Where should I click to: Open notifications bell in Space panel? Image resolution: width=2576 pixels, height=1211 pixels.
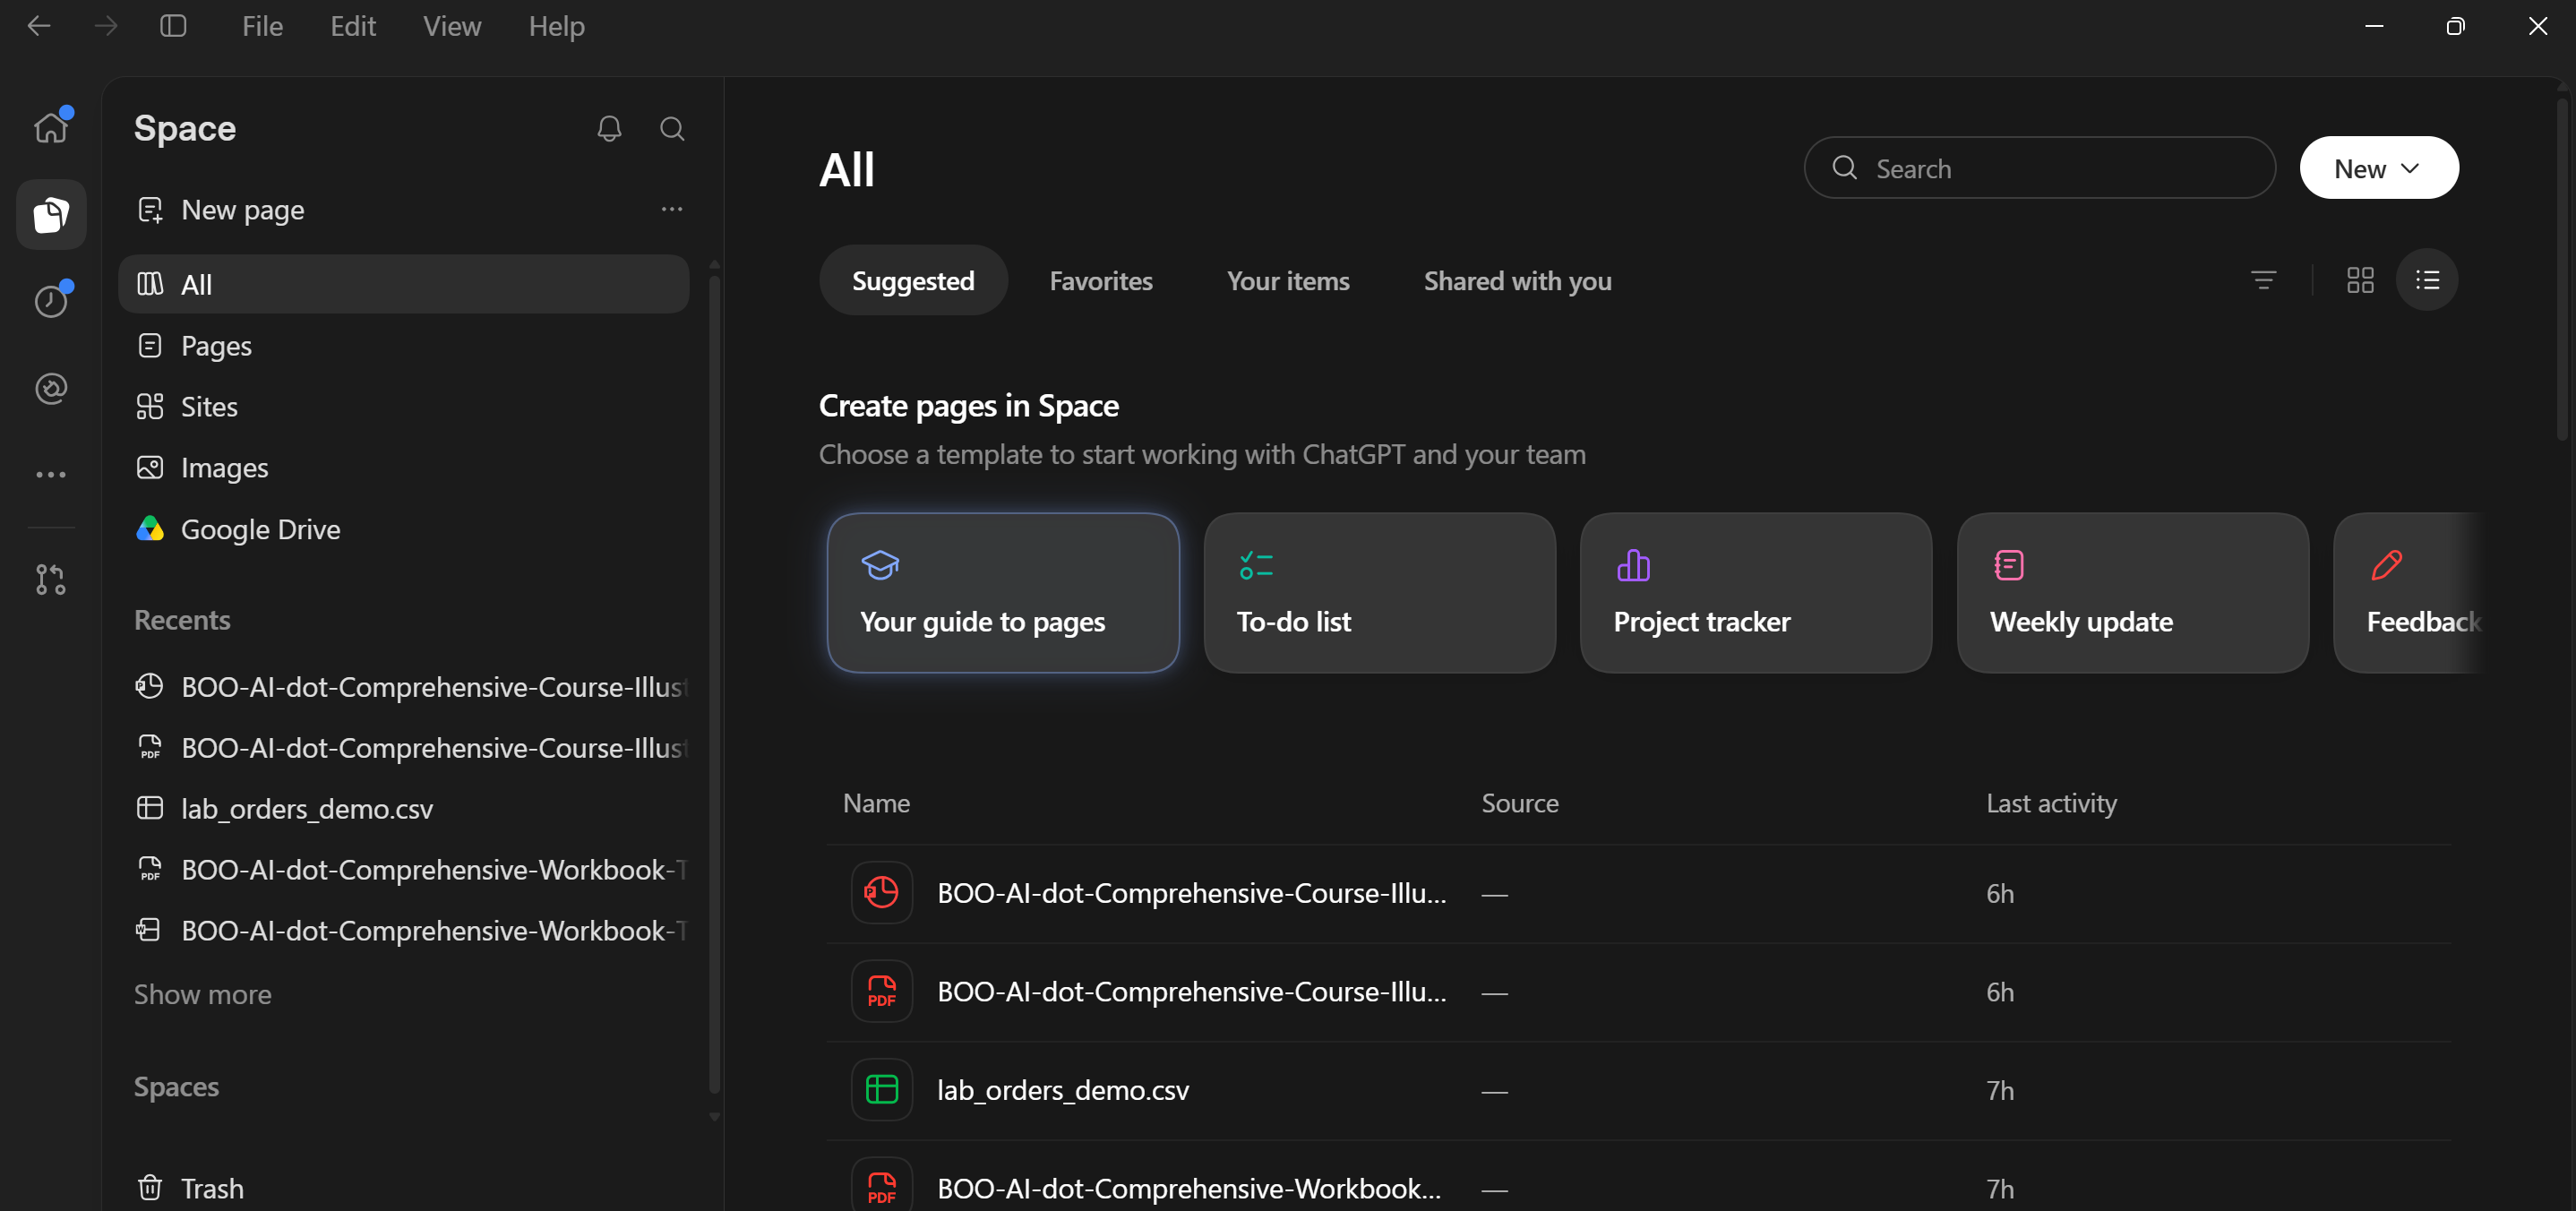609,128
